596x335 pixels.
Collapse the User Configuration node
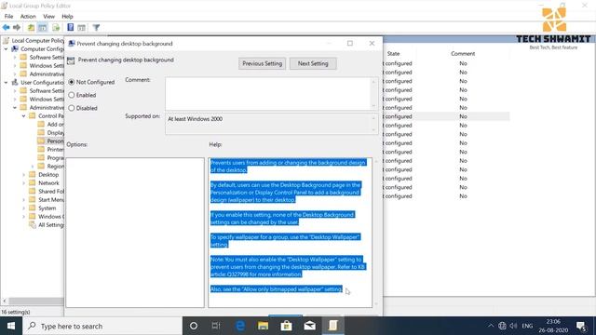(6, 83)
